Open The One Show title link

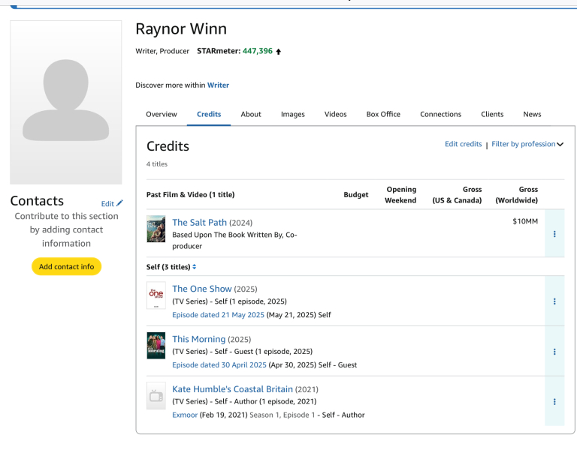coord(201,289)
